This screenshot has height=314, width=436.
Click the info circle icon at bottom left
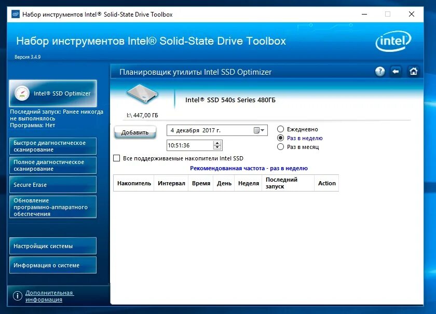coord(18,296)
